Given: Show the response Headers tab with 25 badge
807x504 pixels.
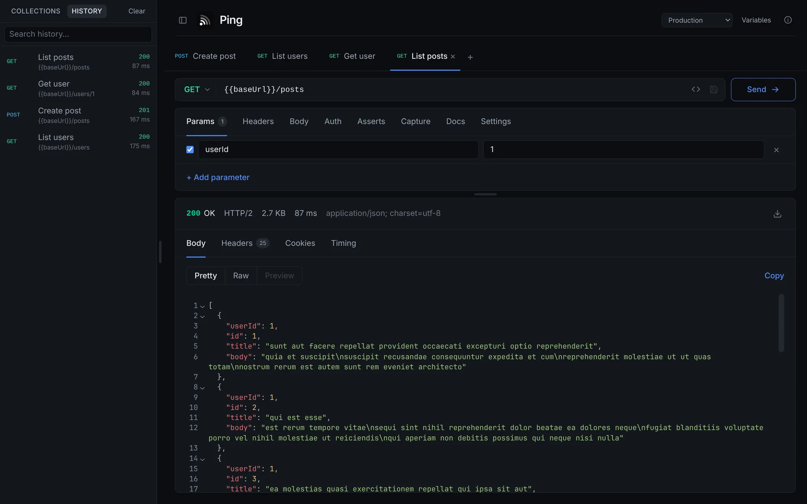Looking at the screenshot, I should coord(245,243).
